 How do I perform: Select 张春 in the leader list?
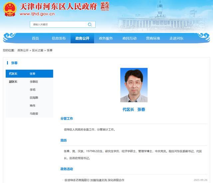[x=32, y=73]
